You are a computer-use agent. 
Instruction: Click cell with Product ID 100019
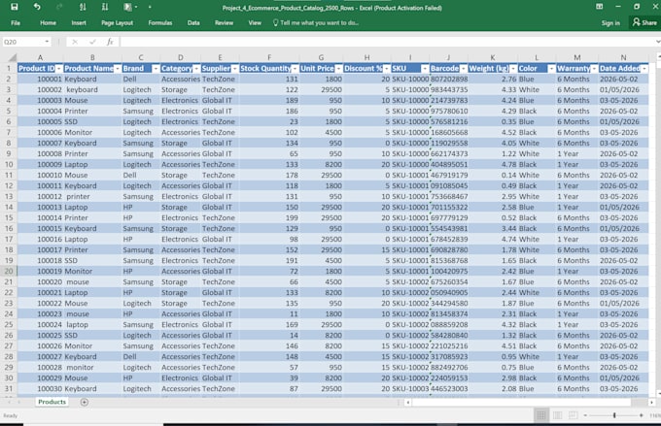click(41, 271)
